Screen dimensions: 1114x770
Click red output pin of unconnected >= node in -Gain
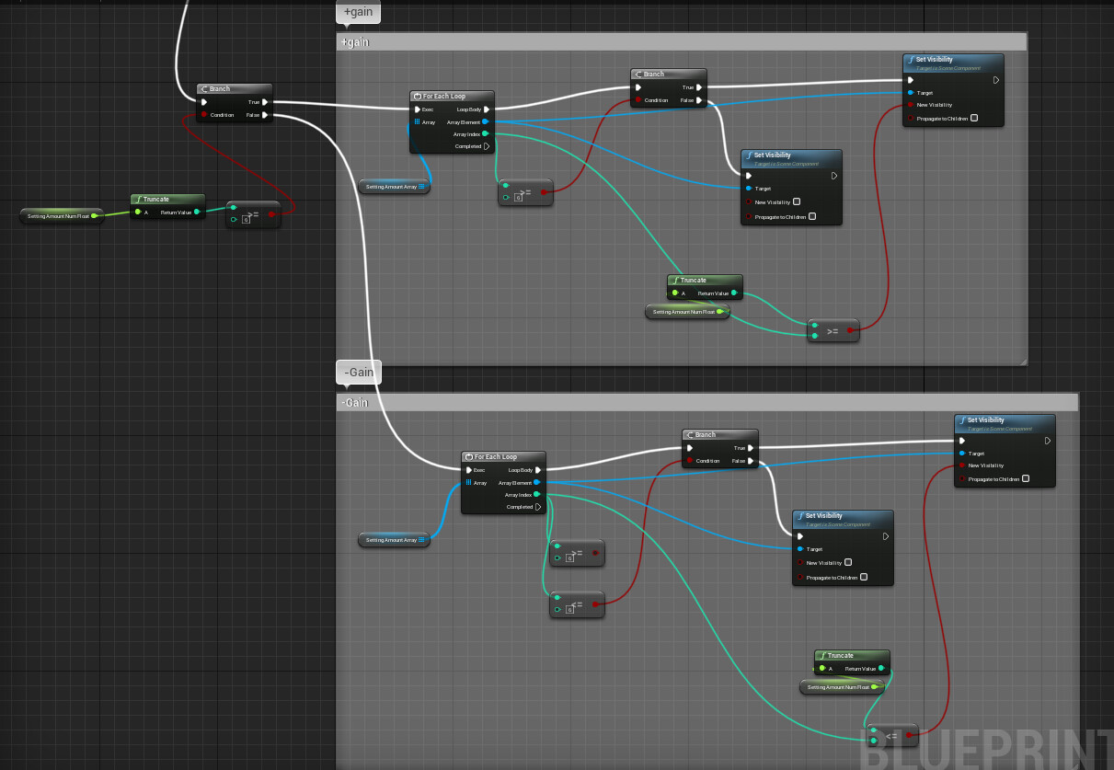596,553
